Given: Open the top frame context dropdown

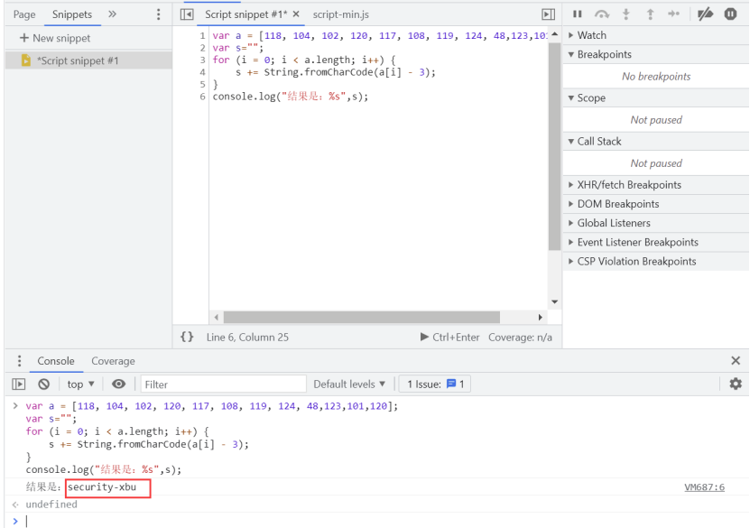Looking at the screenshot, I should tap(79, 384).
